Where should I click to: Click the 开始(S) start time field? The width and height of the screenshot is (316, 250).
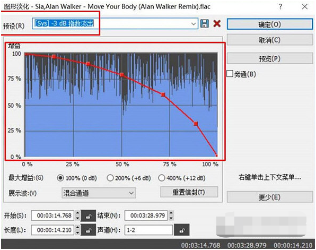click(52, 215)
